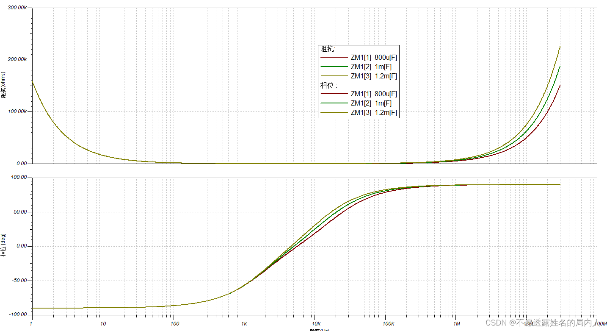Click the 200.00k impedance axis label
This screenshot has width=607, height=331.
coord(17,60)
